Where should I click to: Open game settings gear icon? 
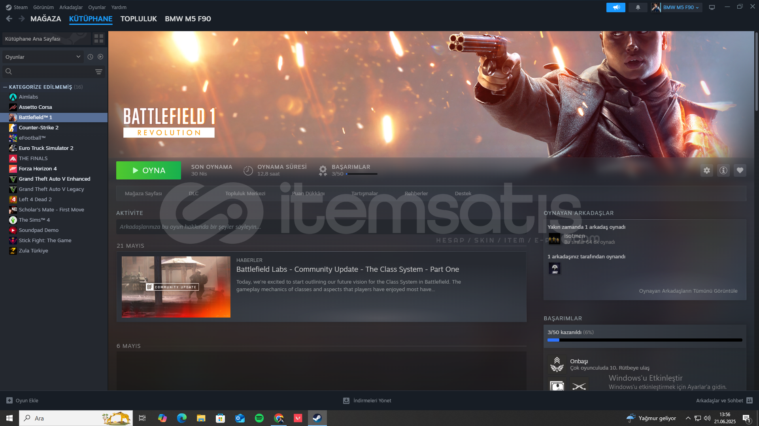(x=707, y=170)
